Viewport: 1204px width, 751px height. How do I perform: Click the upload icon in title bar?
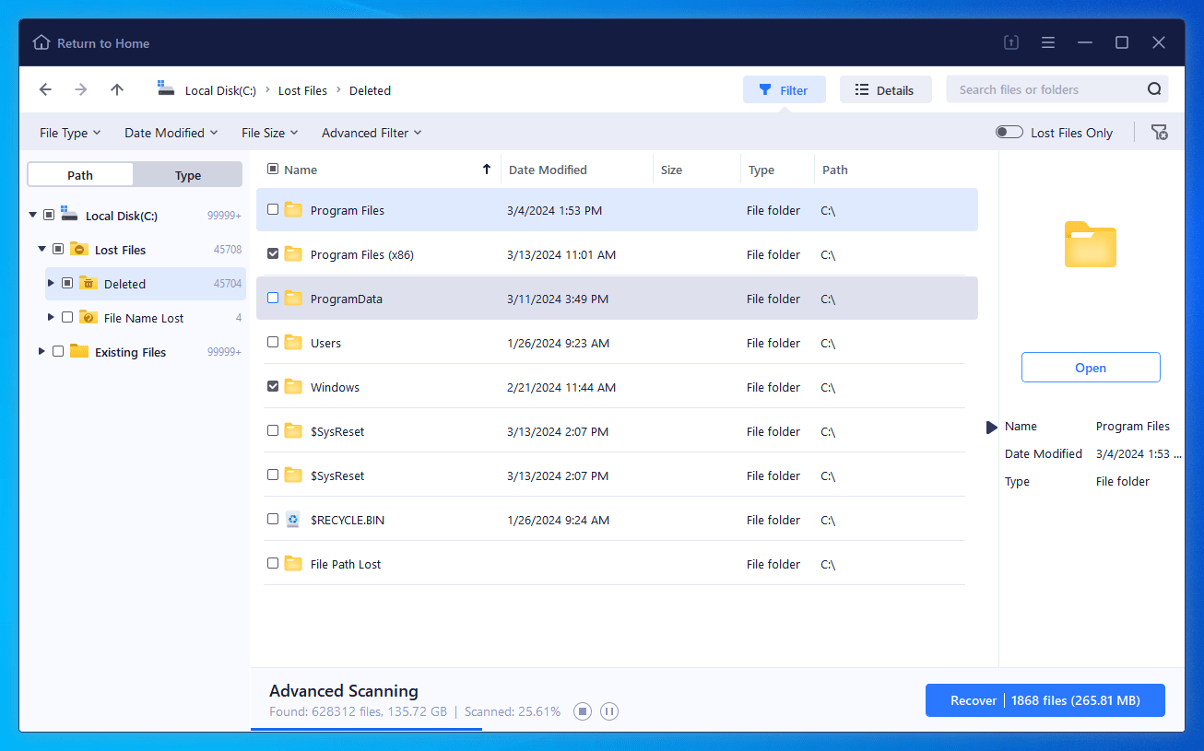1011,43
